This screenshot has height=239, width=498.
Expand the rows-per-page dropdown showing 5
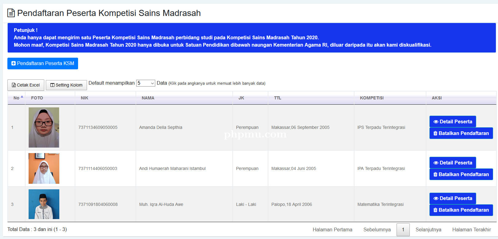click(146, 83)
